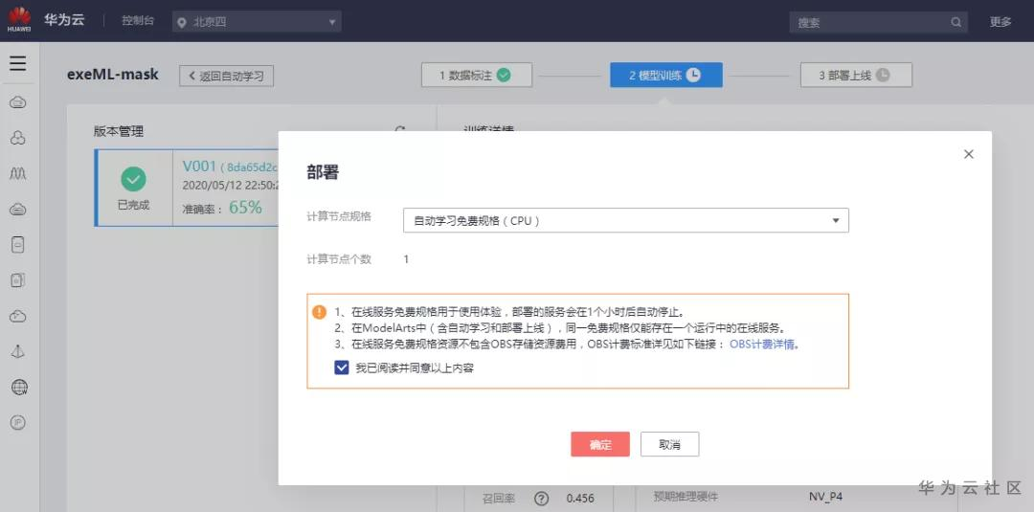Click 取消 to cancel deployment

pos(669,444)
